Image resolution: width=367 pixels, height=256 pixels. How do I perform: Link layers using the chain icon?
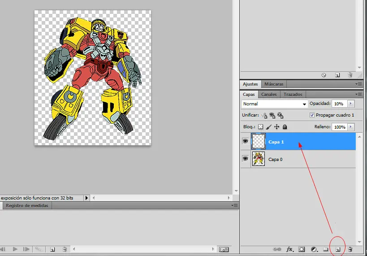coord(277,249)
